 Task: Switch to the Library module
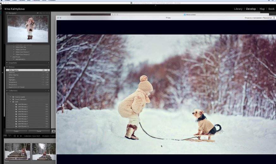238,9
